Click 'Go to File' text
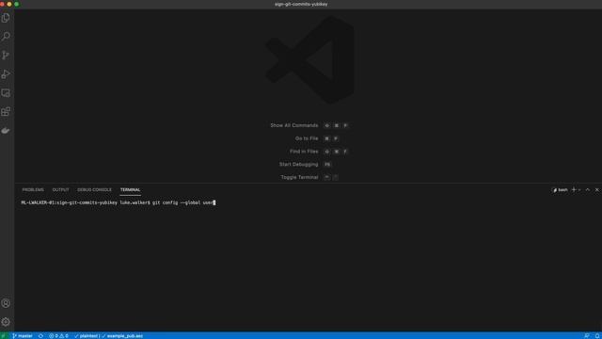Screen dimensions: 602x339 tap(307, 138)
